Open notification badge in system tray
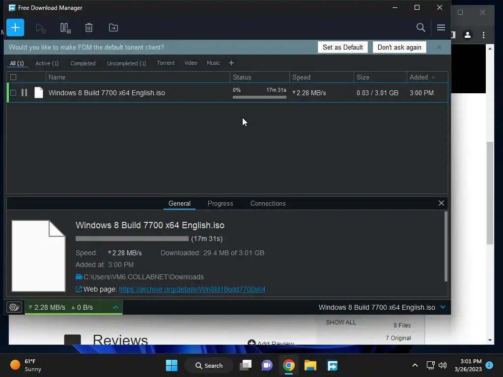Image resolution: width=503 pixels, height=377 pixels. click(489, 365)
